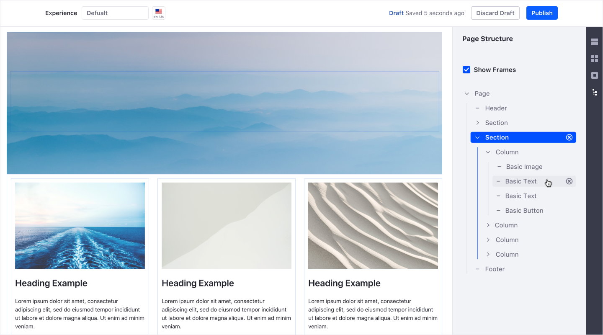Expand the unselected Section below Header
The height and width of the screenshot is (335, 603).
(477, 123)
